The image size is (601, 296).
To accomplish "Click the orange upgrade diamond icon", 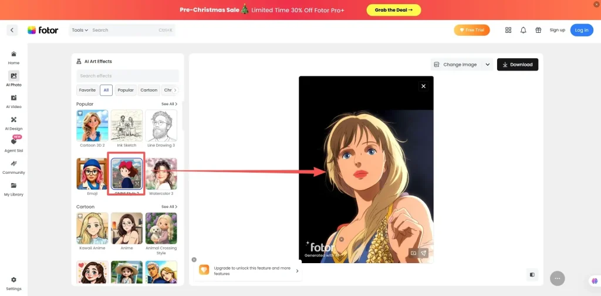I will click(204, 270).
